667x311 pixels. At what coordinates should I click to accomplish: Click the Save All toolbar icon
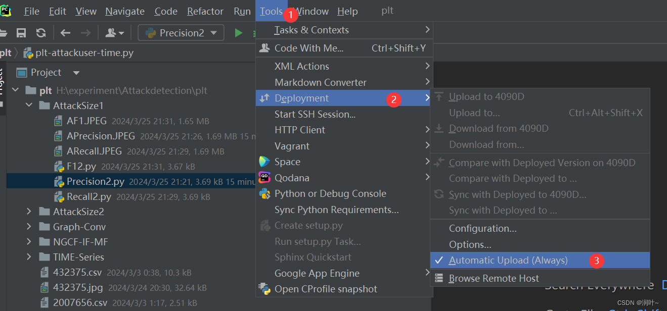pyautogui.click(x=21, y=32)
